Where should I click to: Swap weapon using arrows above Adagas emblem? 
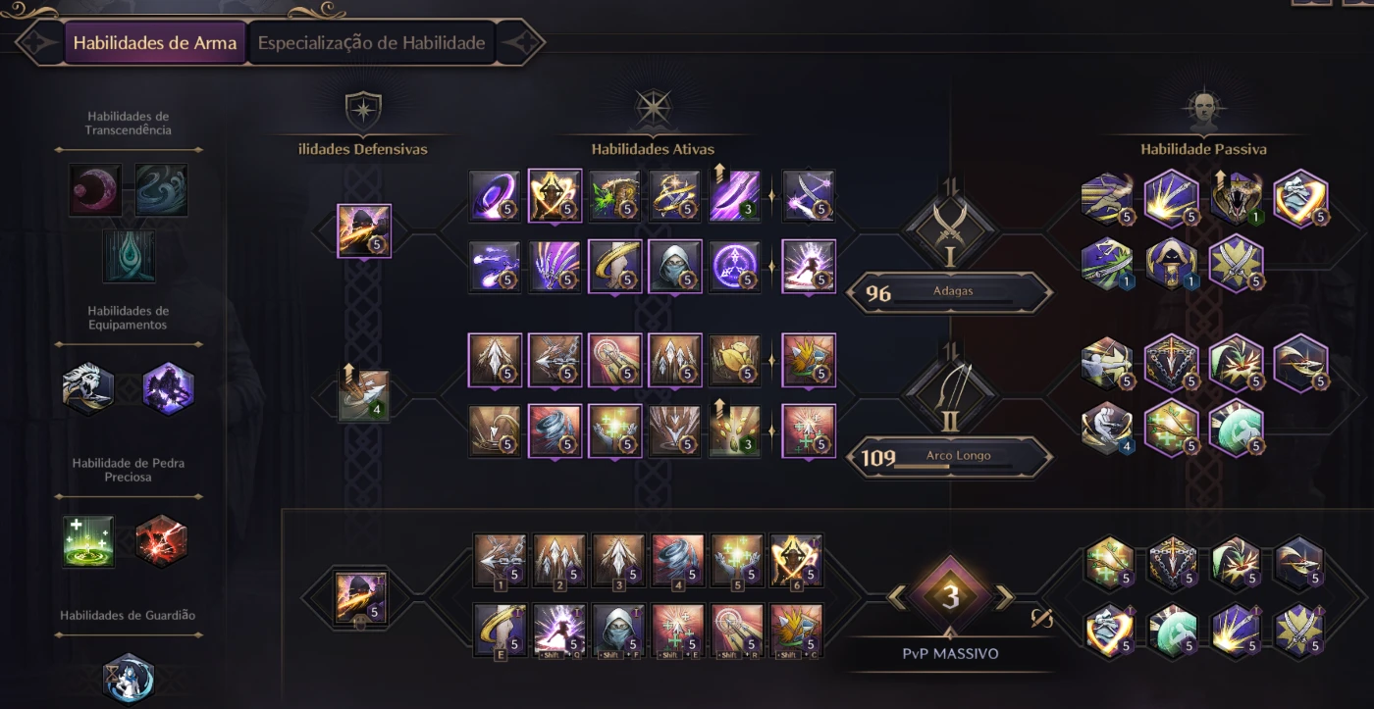(950, 184)
